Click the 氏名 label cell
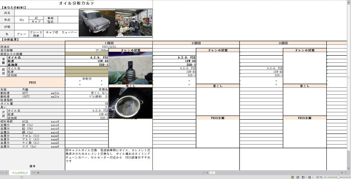Screen dimensions: 351x179 click(7, 13)
